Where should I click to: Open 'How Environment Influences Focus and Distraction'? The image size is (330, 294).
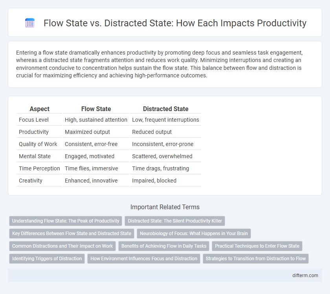pos(144,259)
